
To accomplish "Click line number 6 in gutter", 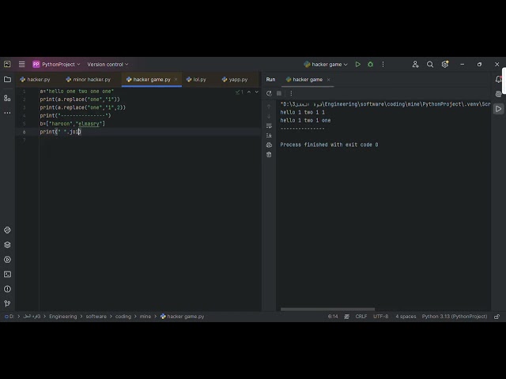I will [x=24, y=132].
